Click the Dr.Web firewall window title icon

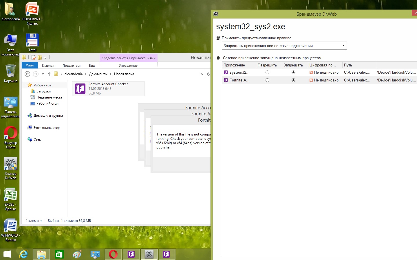click(x=216, y=14)
